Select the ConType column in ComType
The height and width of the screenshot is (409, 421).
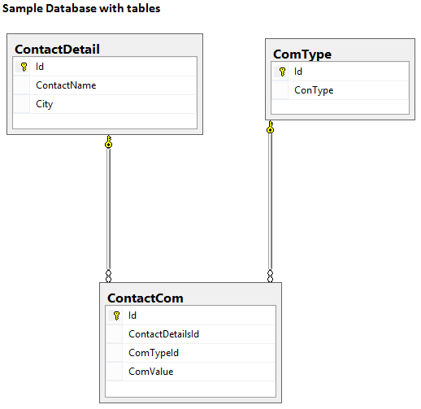[x=341, y=90]
